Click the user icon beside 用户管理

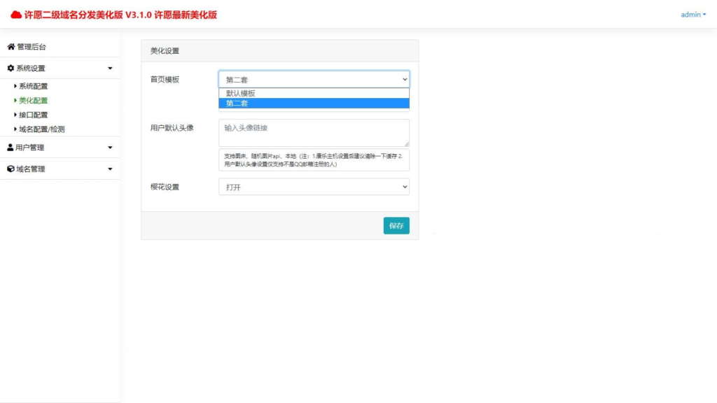tap(11, 147)
